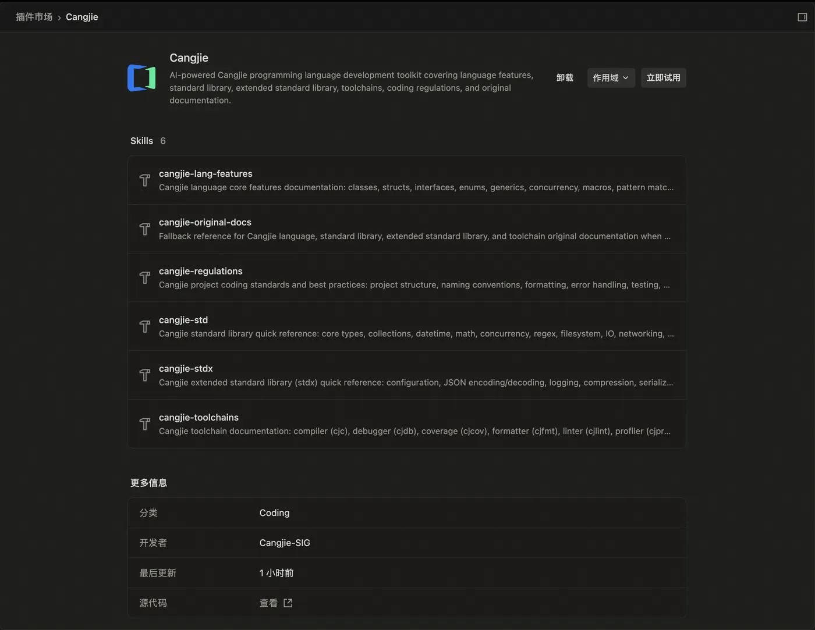This screenshot has width=815, height=630.
Task: Click the hammer icon beside cangjie-original-docs
Action: click(x=145, y=229)
